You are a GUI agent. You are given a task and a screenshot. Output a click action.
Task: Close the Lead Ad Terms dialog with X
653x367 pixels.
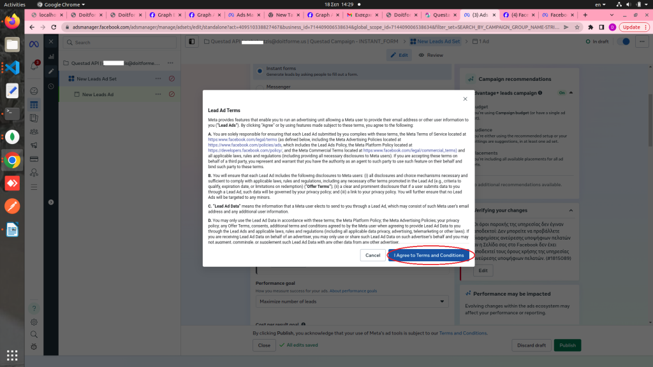pos(465,99)
